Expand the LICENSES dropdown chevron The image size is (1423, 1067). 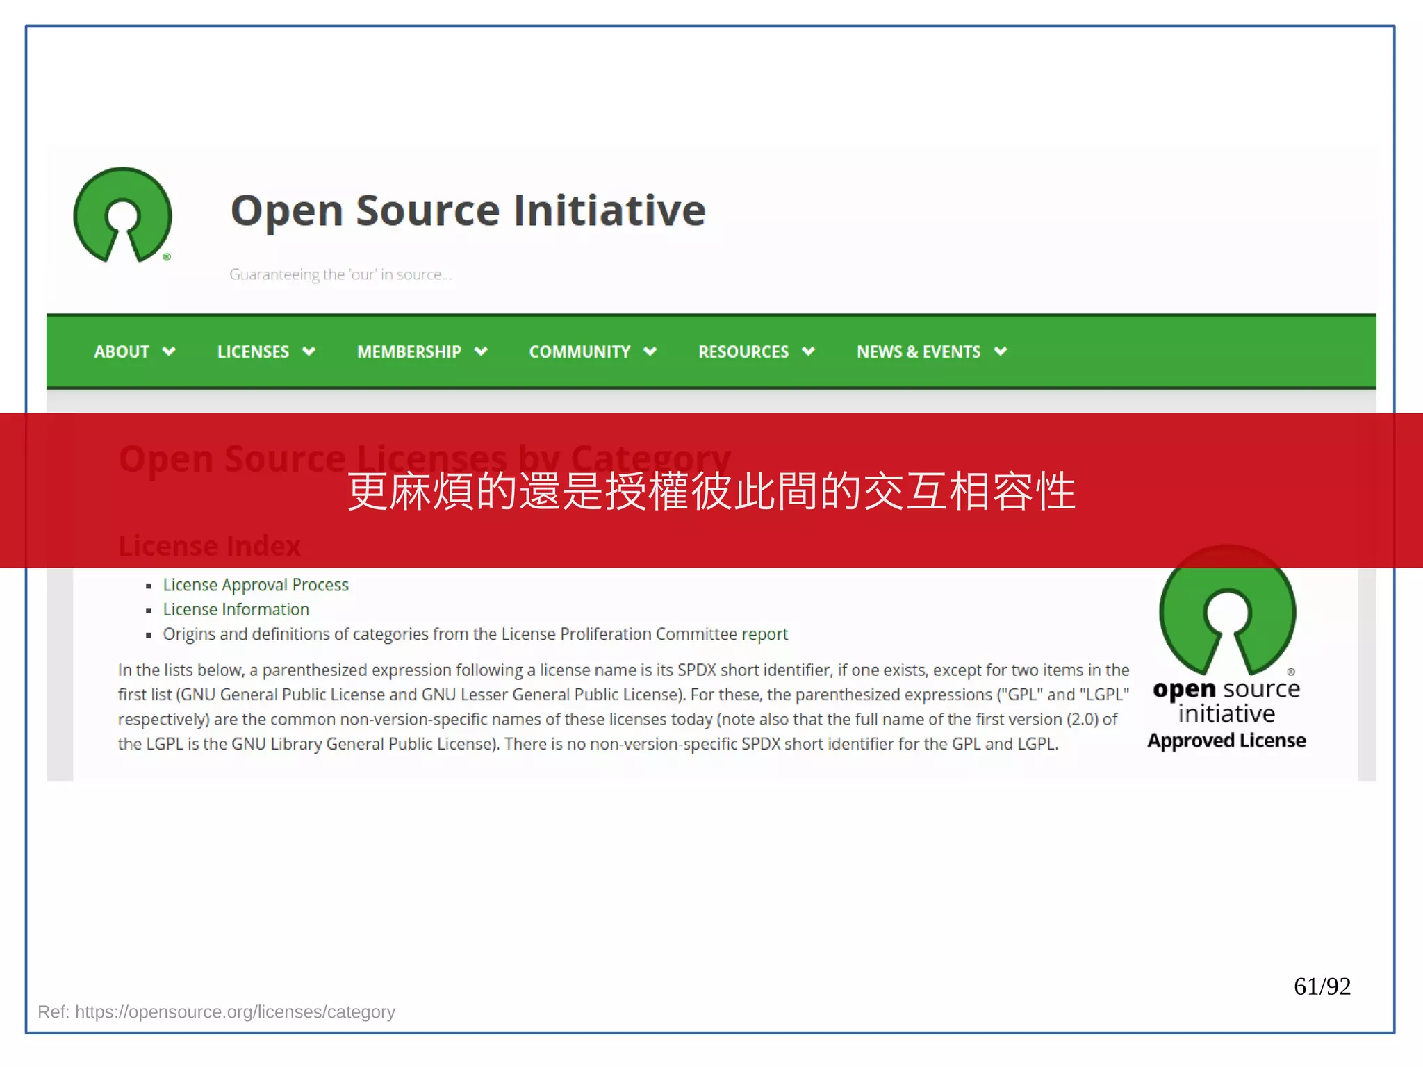click(x=309, y=351)
